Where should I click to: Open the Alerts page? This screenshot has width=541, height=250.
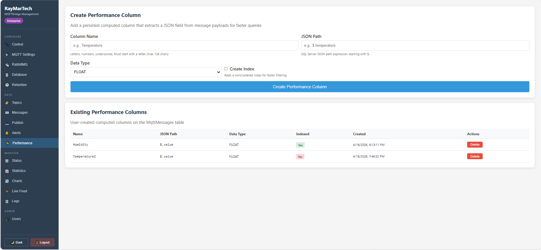[29, 133]
